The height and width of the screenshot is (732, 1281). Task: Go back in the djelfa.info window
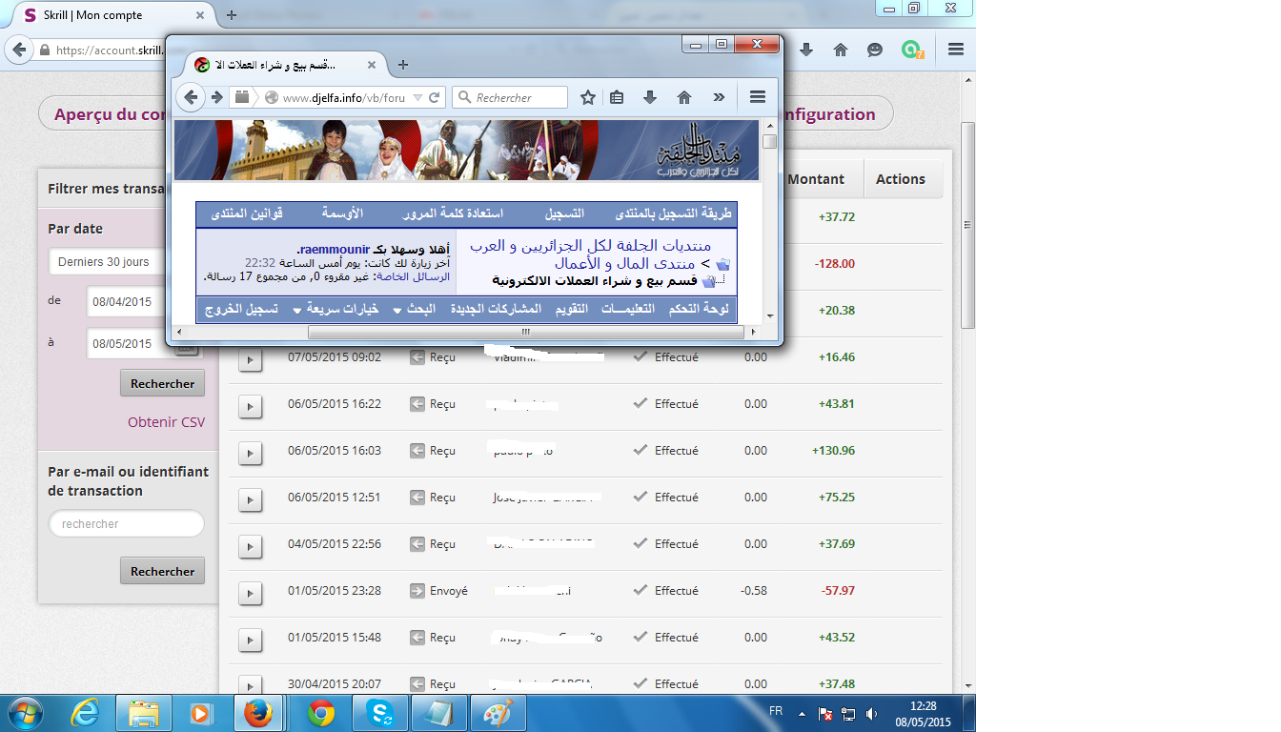(x=192, y=97)
